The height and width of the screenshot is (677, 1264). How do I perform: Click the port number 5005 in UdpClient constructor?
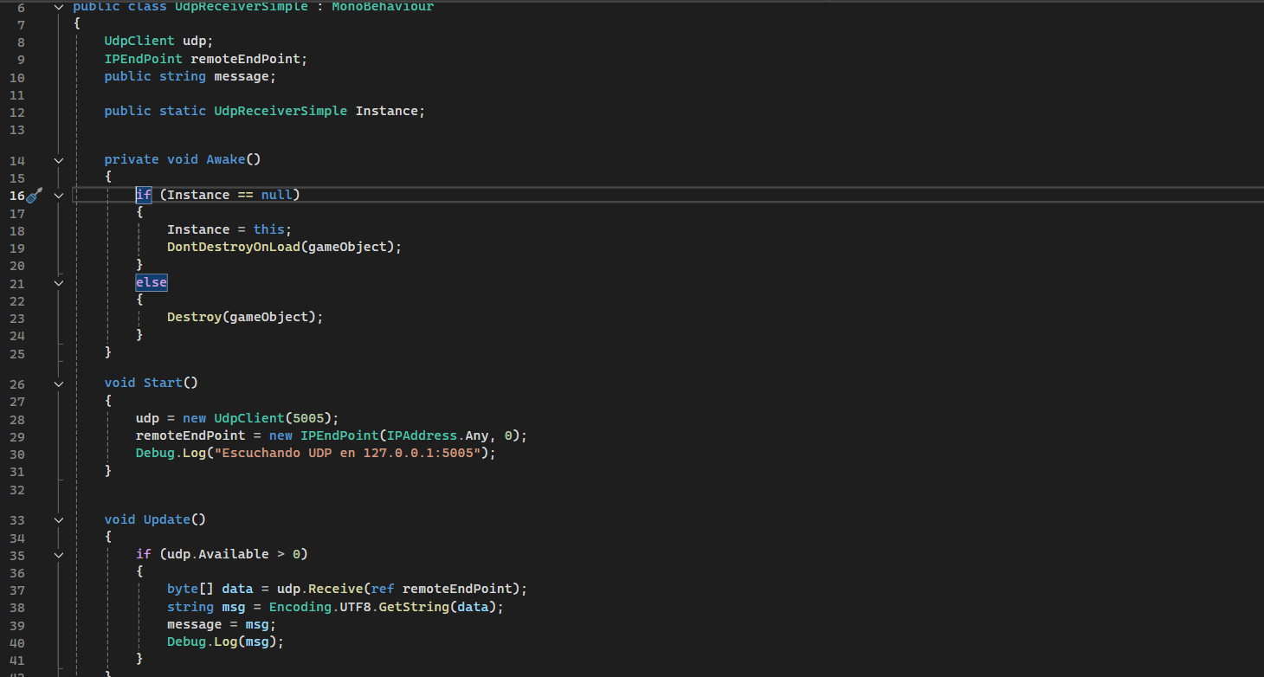[308, 418]
